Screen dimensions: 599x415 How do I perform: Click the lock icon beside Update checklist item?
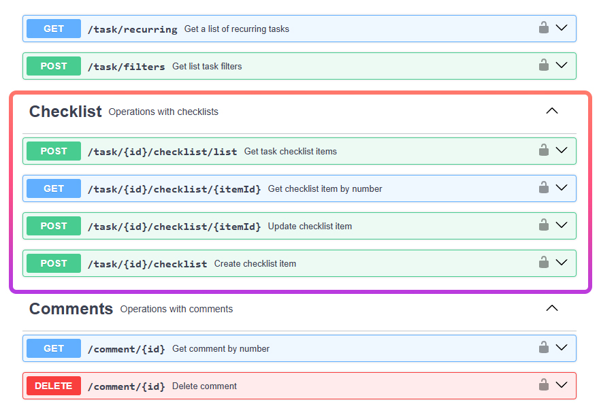(543, 225)
